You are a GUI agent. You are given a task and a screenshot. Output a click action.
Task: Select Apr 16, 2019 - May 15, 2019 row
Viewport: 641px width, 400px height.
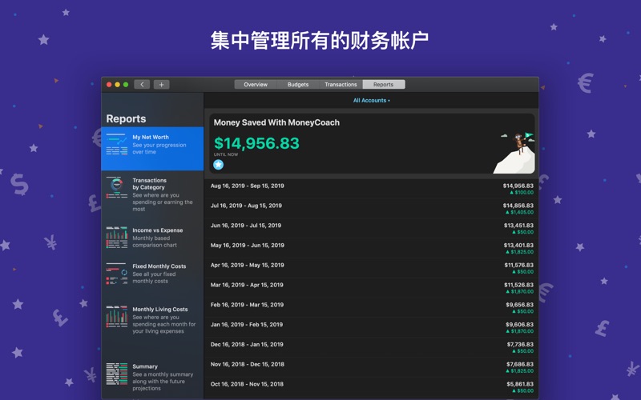372,268
